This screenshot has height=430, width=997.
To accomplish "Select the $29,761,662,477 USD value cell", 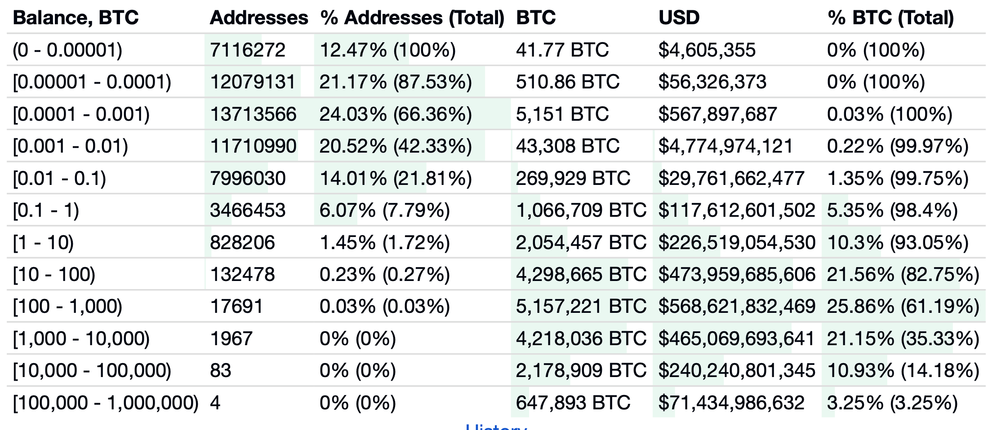I will point(731,179).
